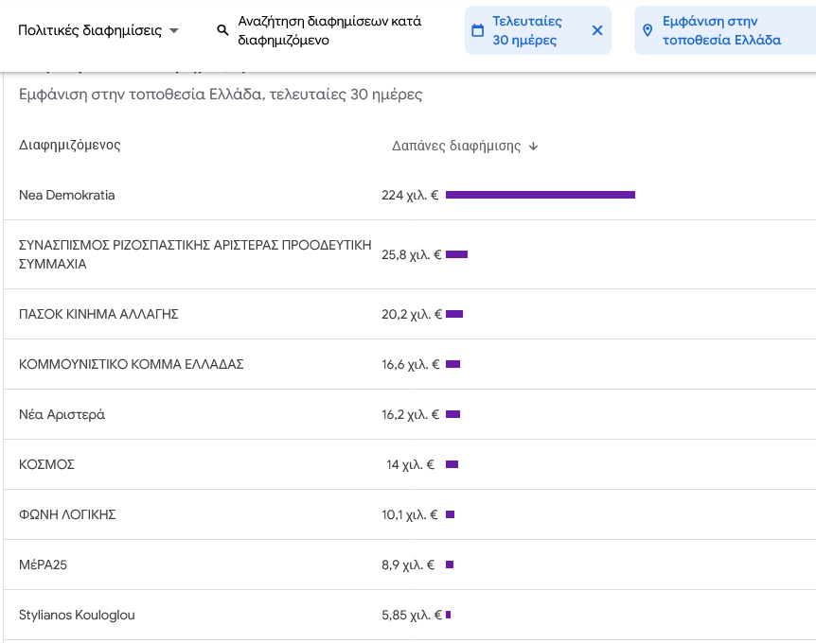Click the ΜέΡΑ25 spend bar

coord(450,565)
